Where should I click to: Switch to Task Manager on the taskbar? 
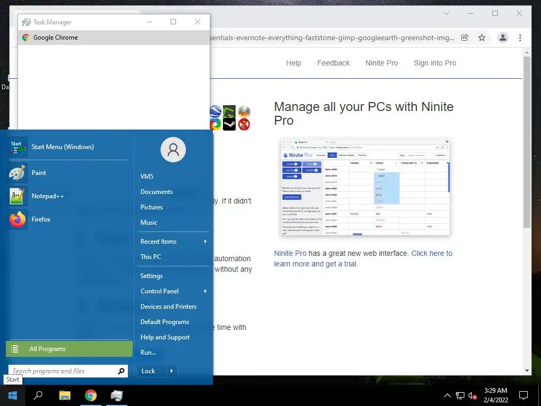[117, 395]
